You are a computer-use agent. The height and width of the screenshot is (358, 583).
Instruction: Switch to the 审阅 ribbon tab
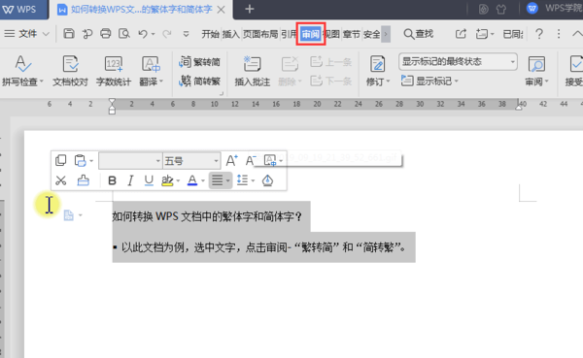tap(311, 34)
